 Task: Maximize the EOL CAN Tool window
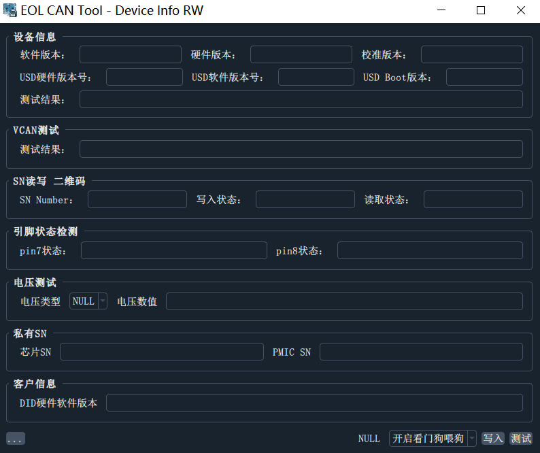[481, 10]
